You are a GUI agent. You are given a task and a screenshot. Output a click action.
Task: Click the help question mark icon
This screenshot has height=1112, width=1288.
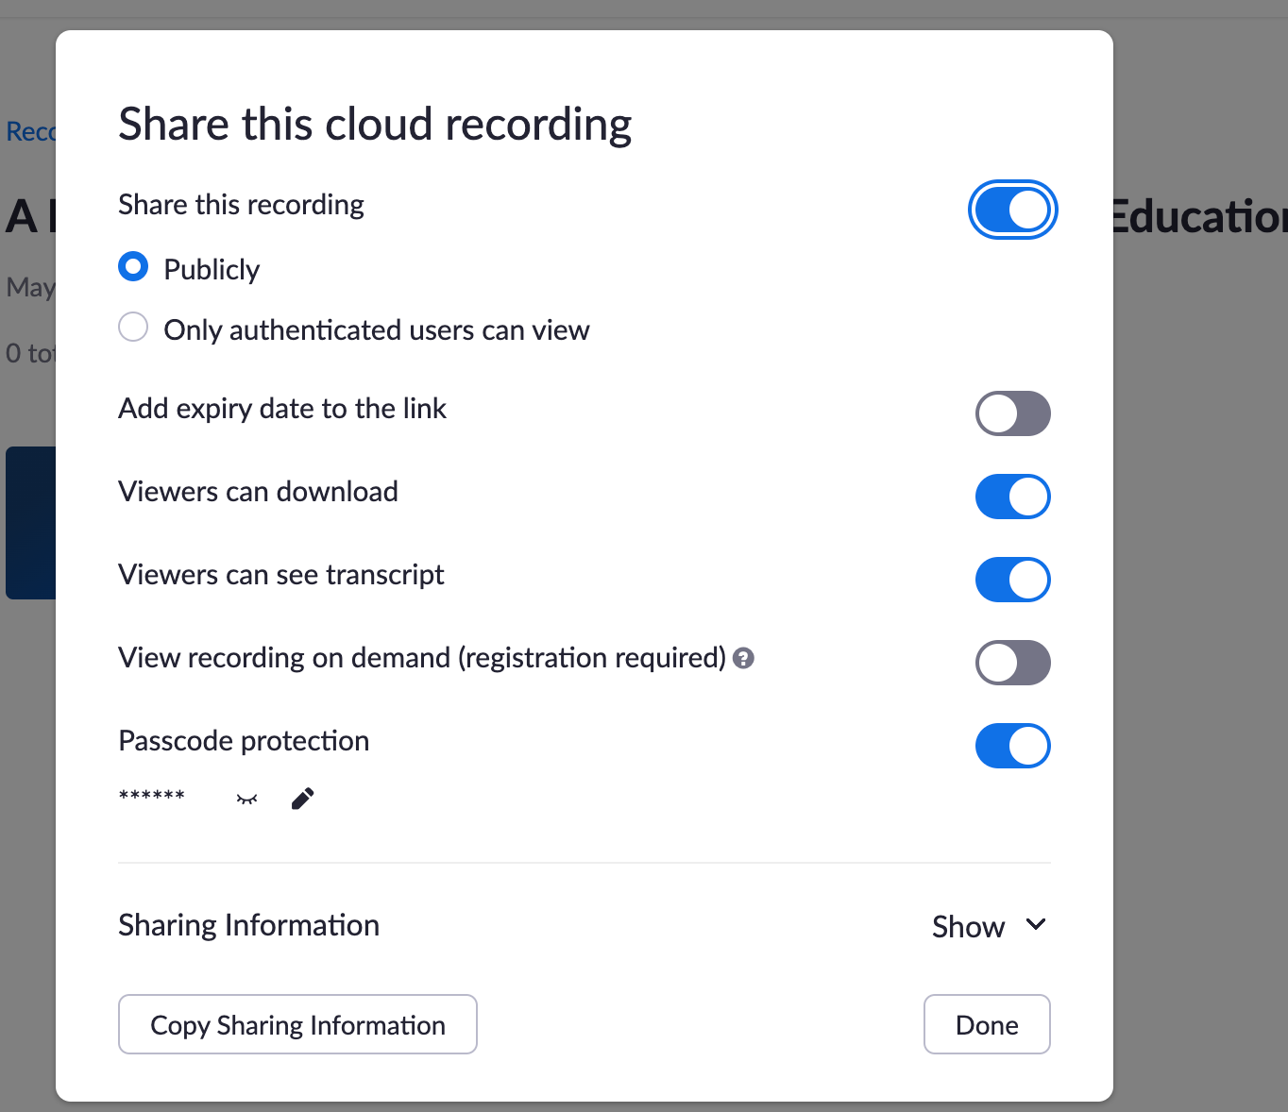[x=743, y=659]
